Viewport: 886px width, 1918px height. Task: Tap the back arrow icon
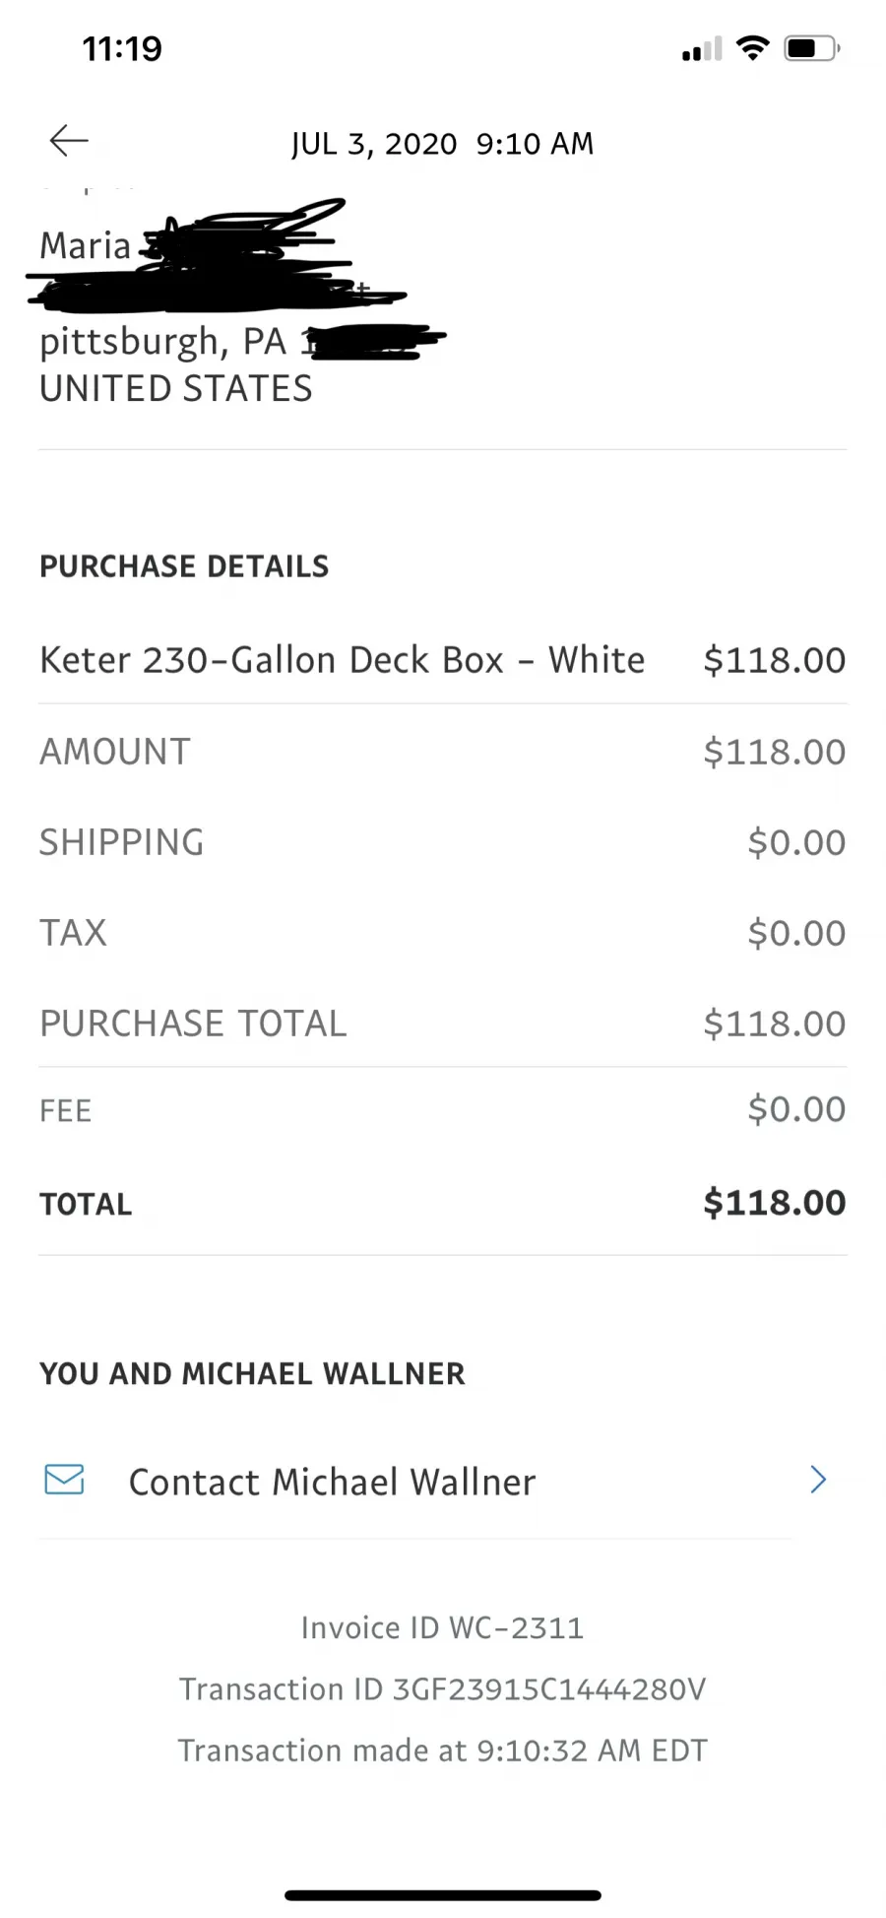tap(69, 142)
